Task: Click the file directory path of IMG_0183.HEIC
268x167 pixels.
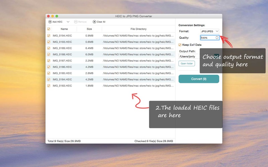Action: coord(138,86)
